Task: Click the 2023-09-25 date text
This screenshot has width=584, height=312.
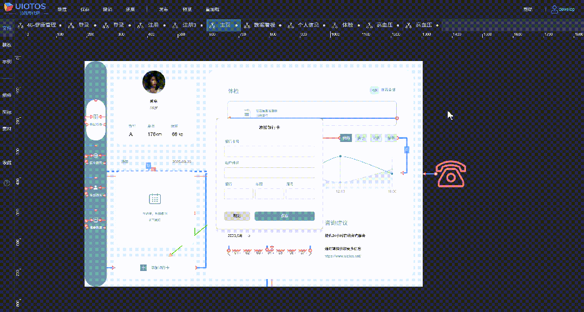Action: 181,162
